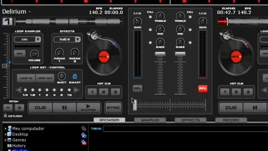Switch to the Browser tab
This screenshot has width=268, height=151.
[x=109, y=120]
